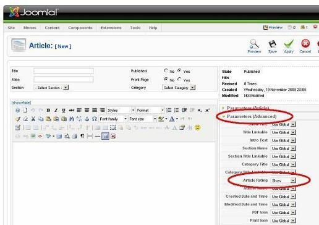Screen dimensions: 319x225
Task: Align text left in the editor
Action: (x=79, y=110)
